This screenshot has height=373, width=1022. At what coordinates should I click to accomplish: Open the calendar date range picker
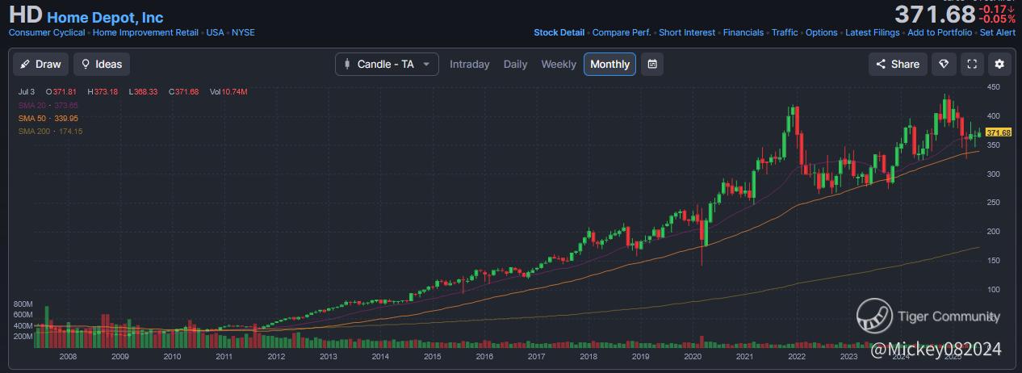652,64
